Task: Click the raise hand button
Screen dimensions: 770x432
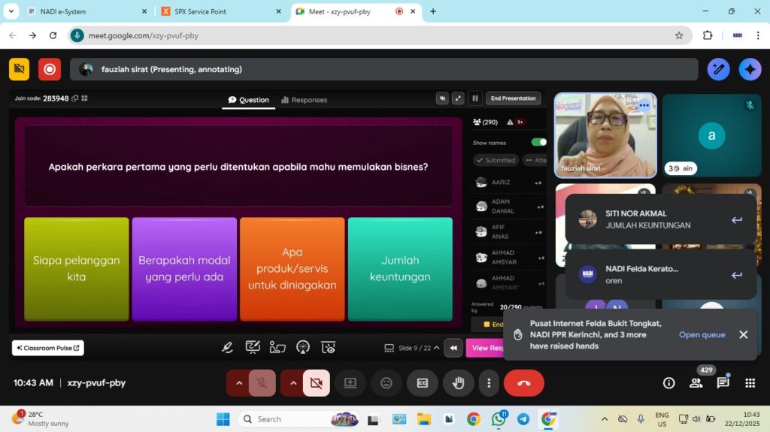Action: 458,383
